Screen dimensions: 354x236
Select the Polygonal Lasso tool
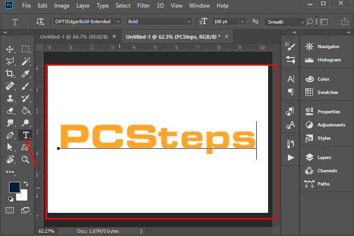tap(10, 61)
